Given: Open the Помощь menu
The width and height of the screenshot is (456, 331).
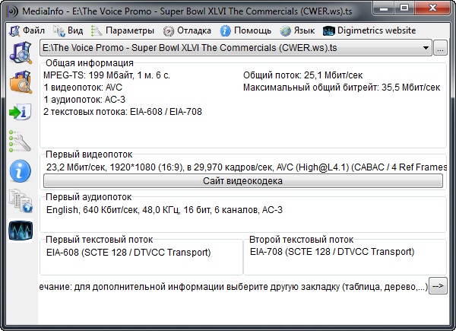Looking at the screenshot, I should 245,30.
